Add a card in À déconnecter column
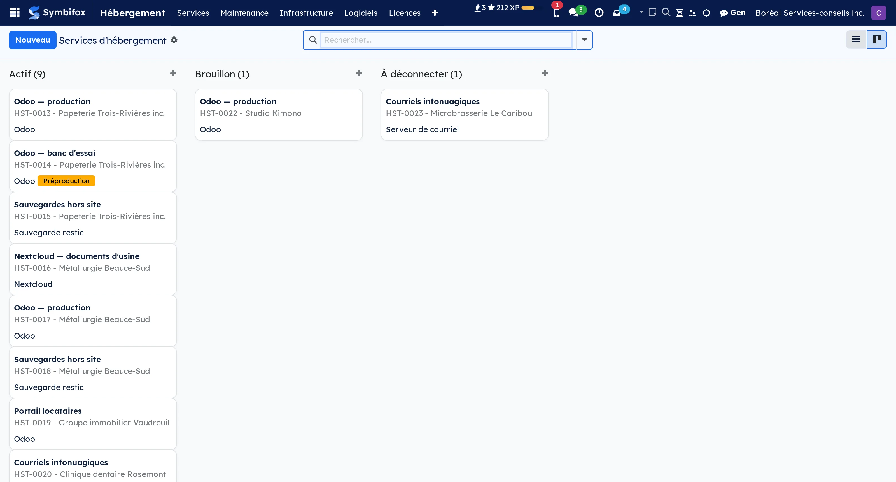896x482 pixels. point(545,73)
